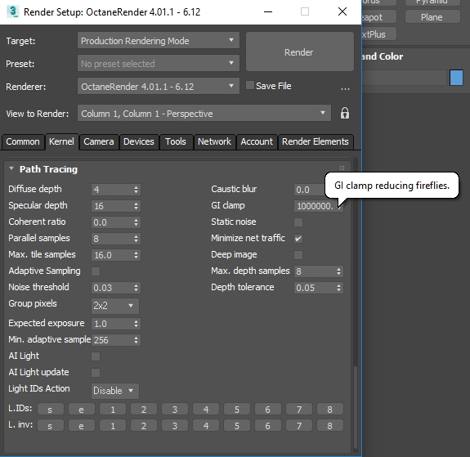Uncheck Minimize net traffic checkbox
This screenshot has width=470, height=457.
click(298, 239)
